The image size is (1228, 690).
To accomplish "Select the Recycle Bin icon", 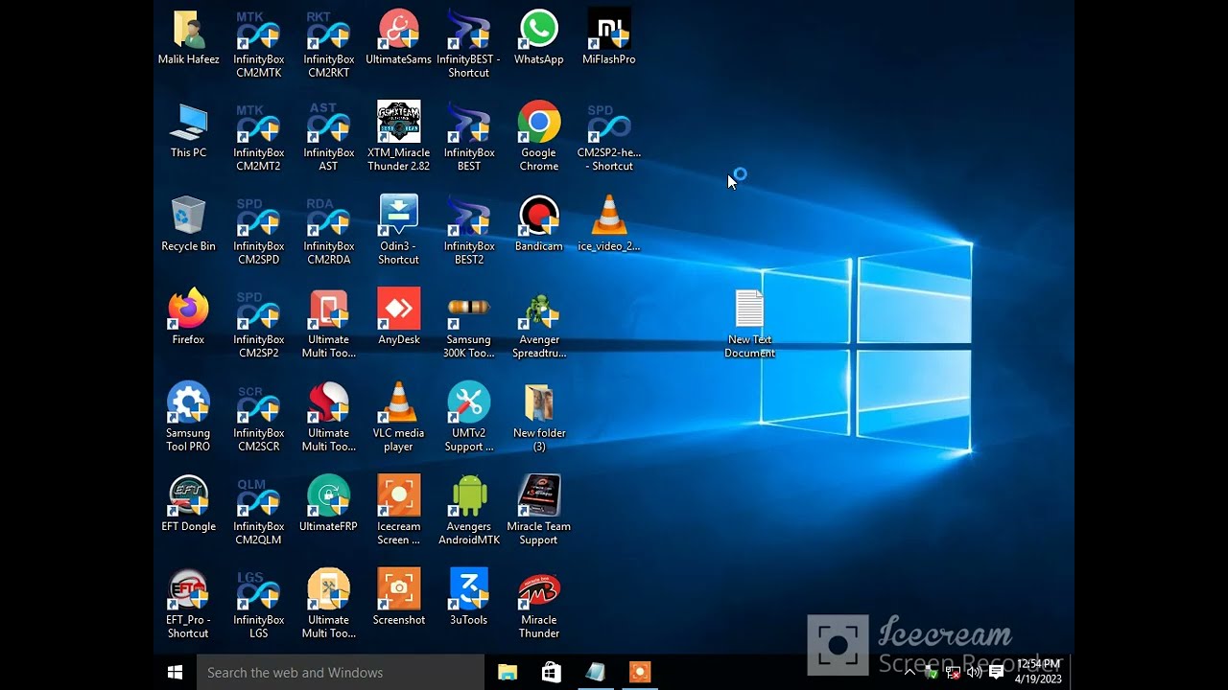I will point(188,225).
